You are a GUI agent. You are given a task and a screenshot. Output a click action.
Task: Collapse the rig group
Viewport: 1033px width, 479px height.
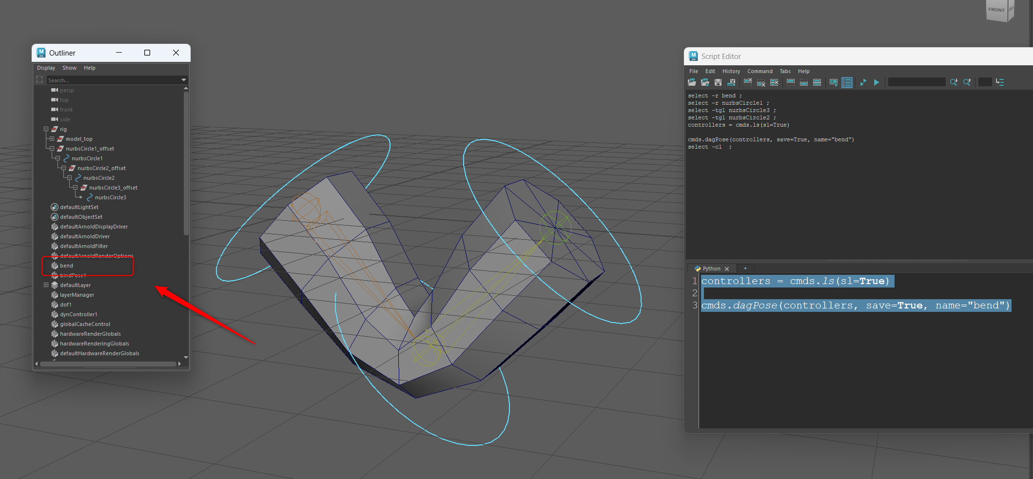tap(46, 129)
